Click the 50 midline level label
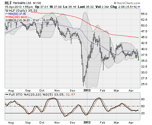 143,106
